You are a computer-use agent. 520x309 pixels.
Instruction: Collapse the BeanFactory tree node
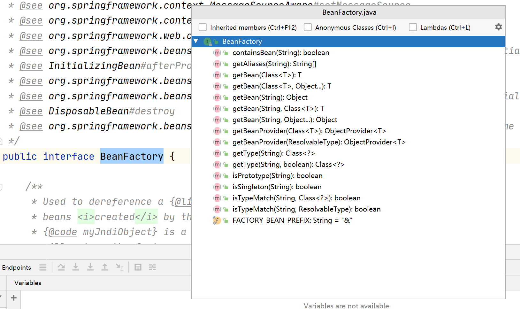(196, 41)
